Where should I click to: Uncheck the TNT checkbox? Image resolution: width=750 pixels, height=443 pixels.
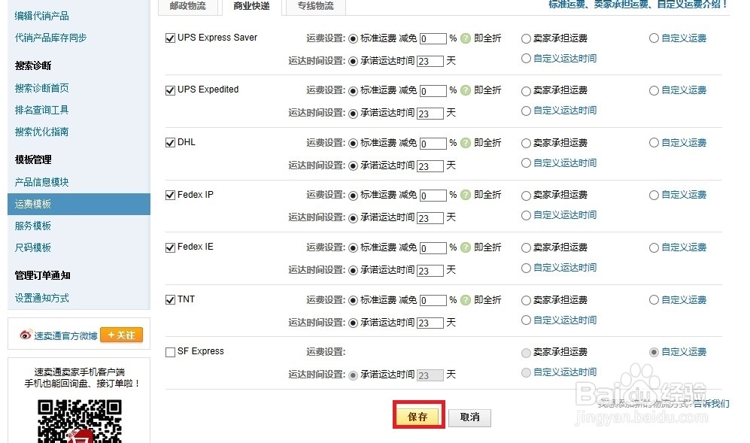coord(170,300)
